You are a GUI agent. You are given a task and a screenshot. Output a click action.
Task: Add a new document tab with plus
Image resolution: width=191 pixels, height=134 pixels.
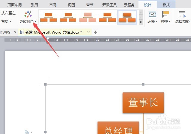click(x=95, y=32)
